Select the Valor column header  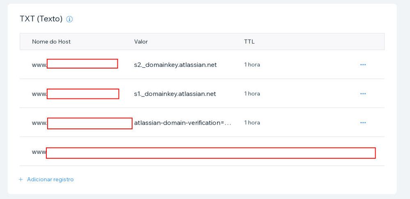tap(141, 41)
